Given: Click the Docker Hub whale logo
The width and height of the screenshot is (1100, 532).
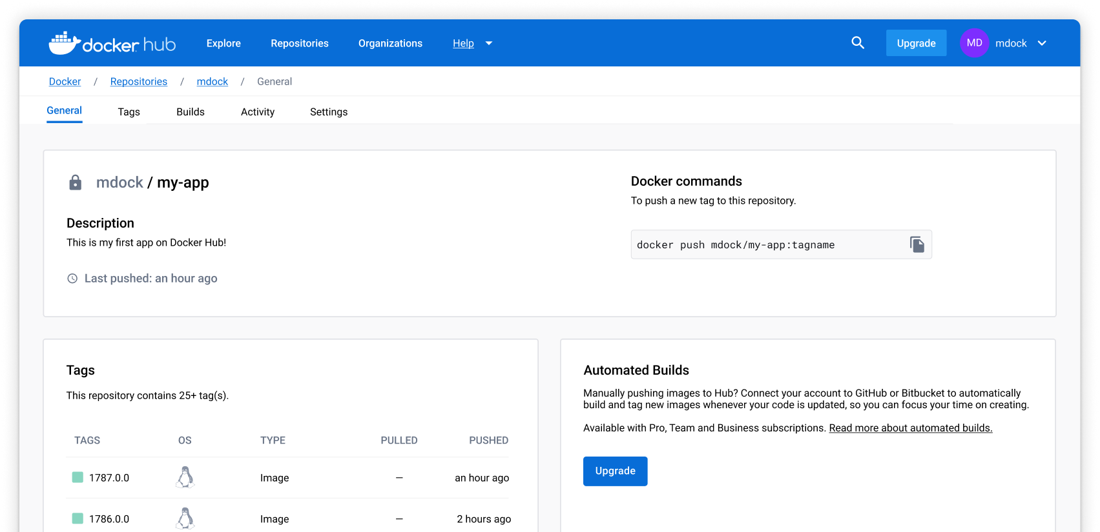Looking at the screenshot, I should pyautogui.click(x=65, y=43).
